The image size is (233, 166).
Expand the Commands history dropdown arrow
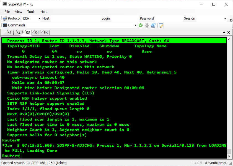coord(135,25)
